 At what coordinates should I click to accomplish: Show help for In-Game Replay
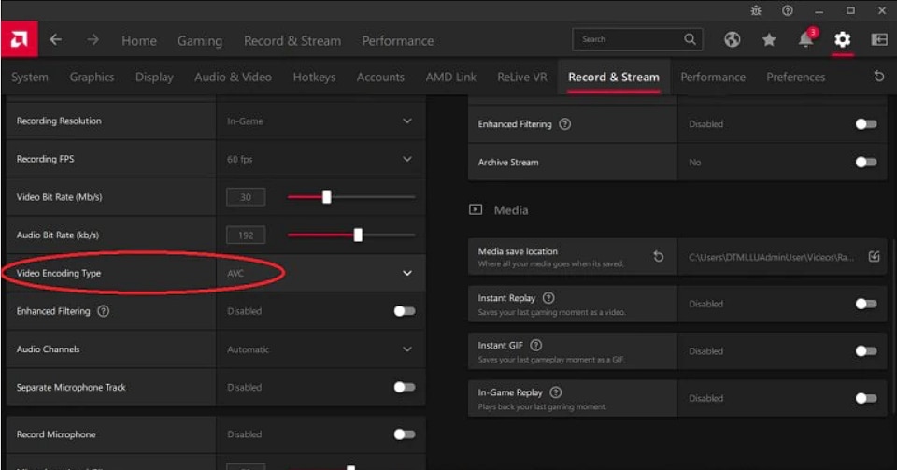coord(555,392)
